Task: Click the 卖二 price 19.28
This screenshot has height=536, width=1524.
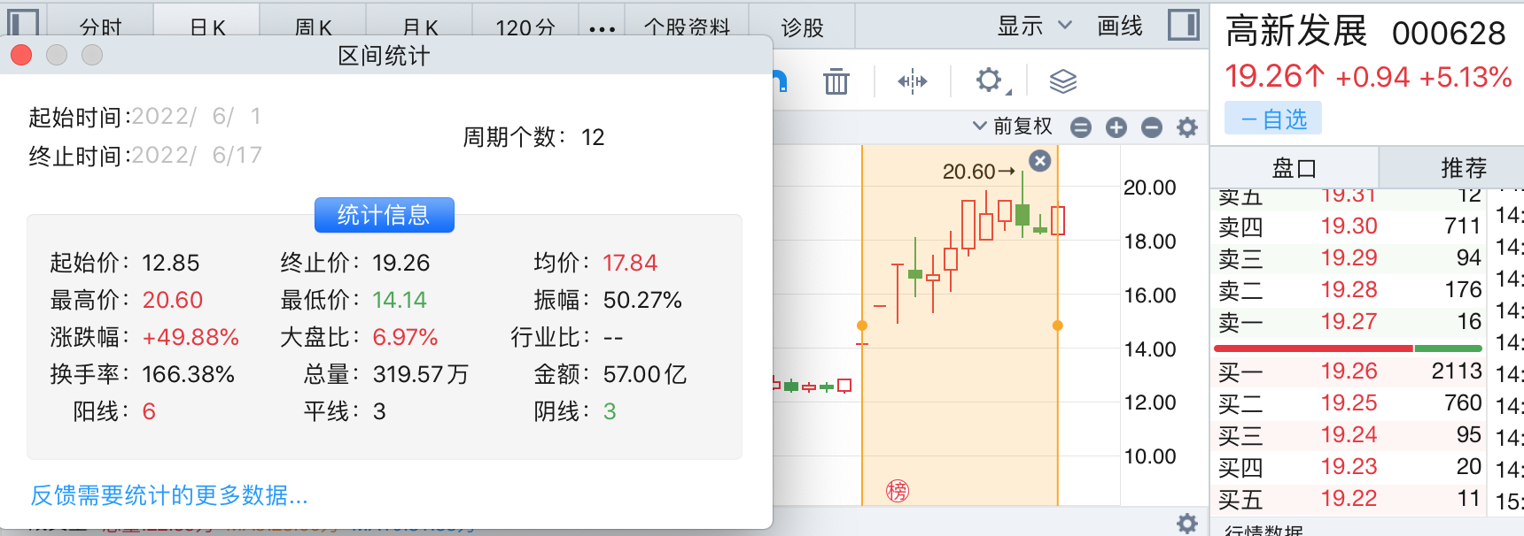Action: [x=1349, y=290]
